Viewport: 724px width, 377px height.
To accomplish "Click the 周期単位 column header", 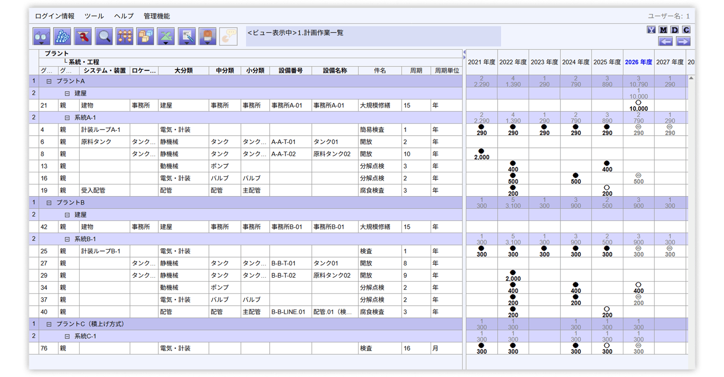I will [x=446, y=71].
